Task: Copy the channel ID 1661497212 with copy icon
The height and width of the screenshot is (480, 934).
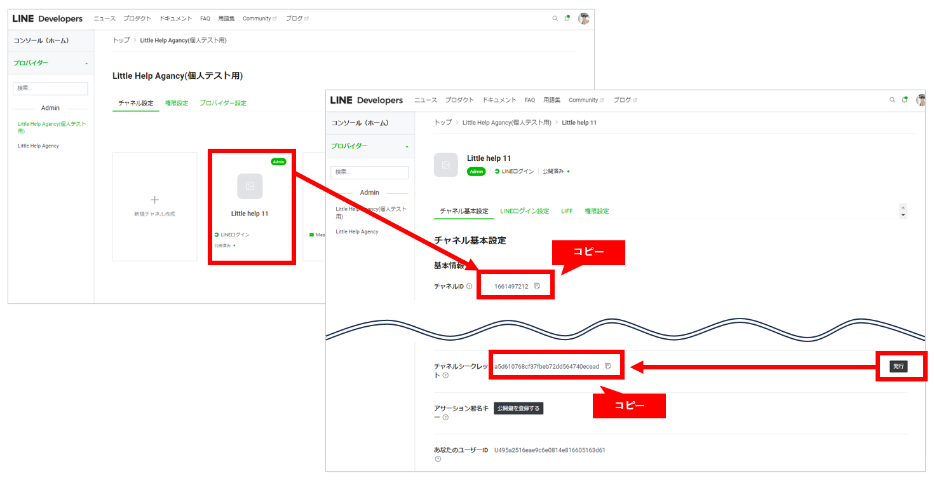Action: pos(537,286)
